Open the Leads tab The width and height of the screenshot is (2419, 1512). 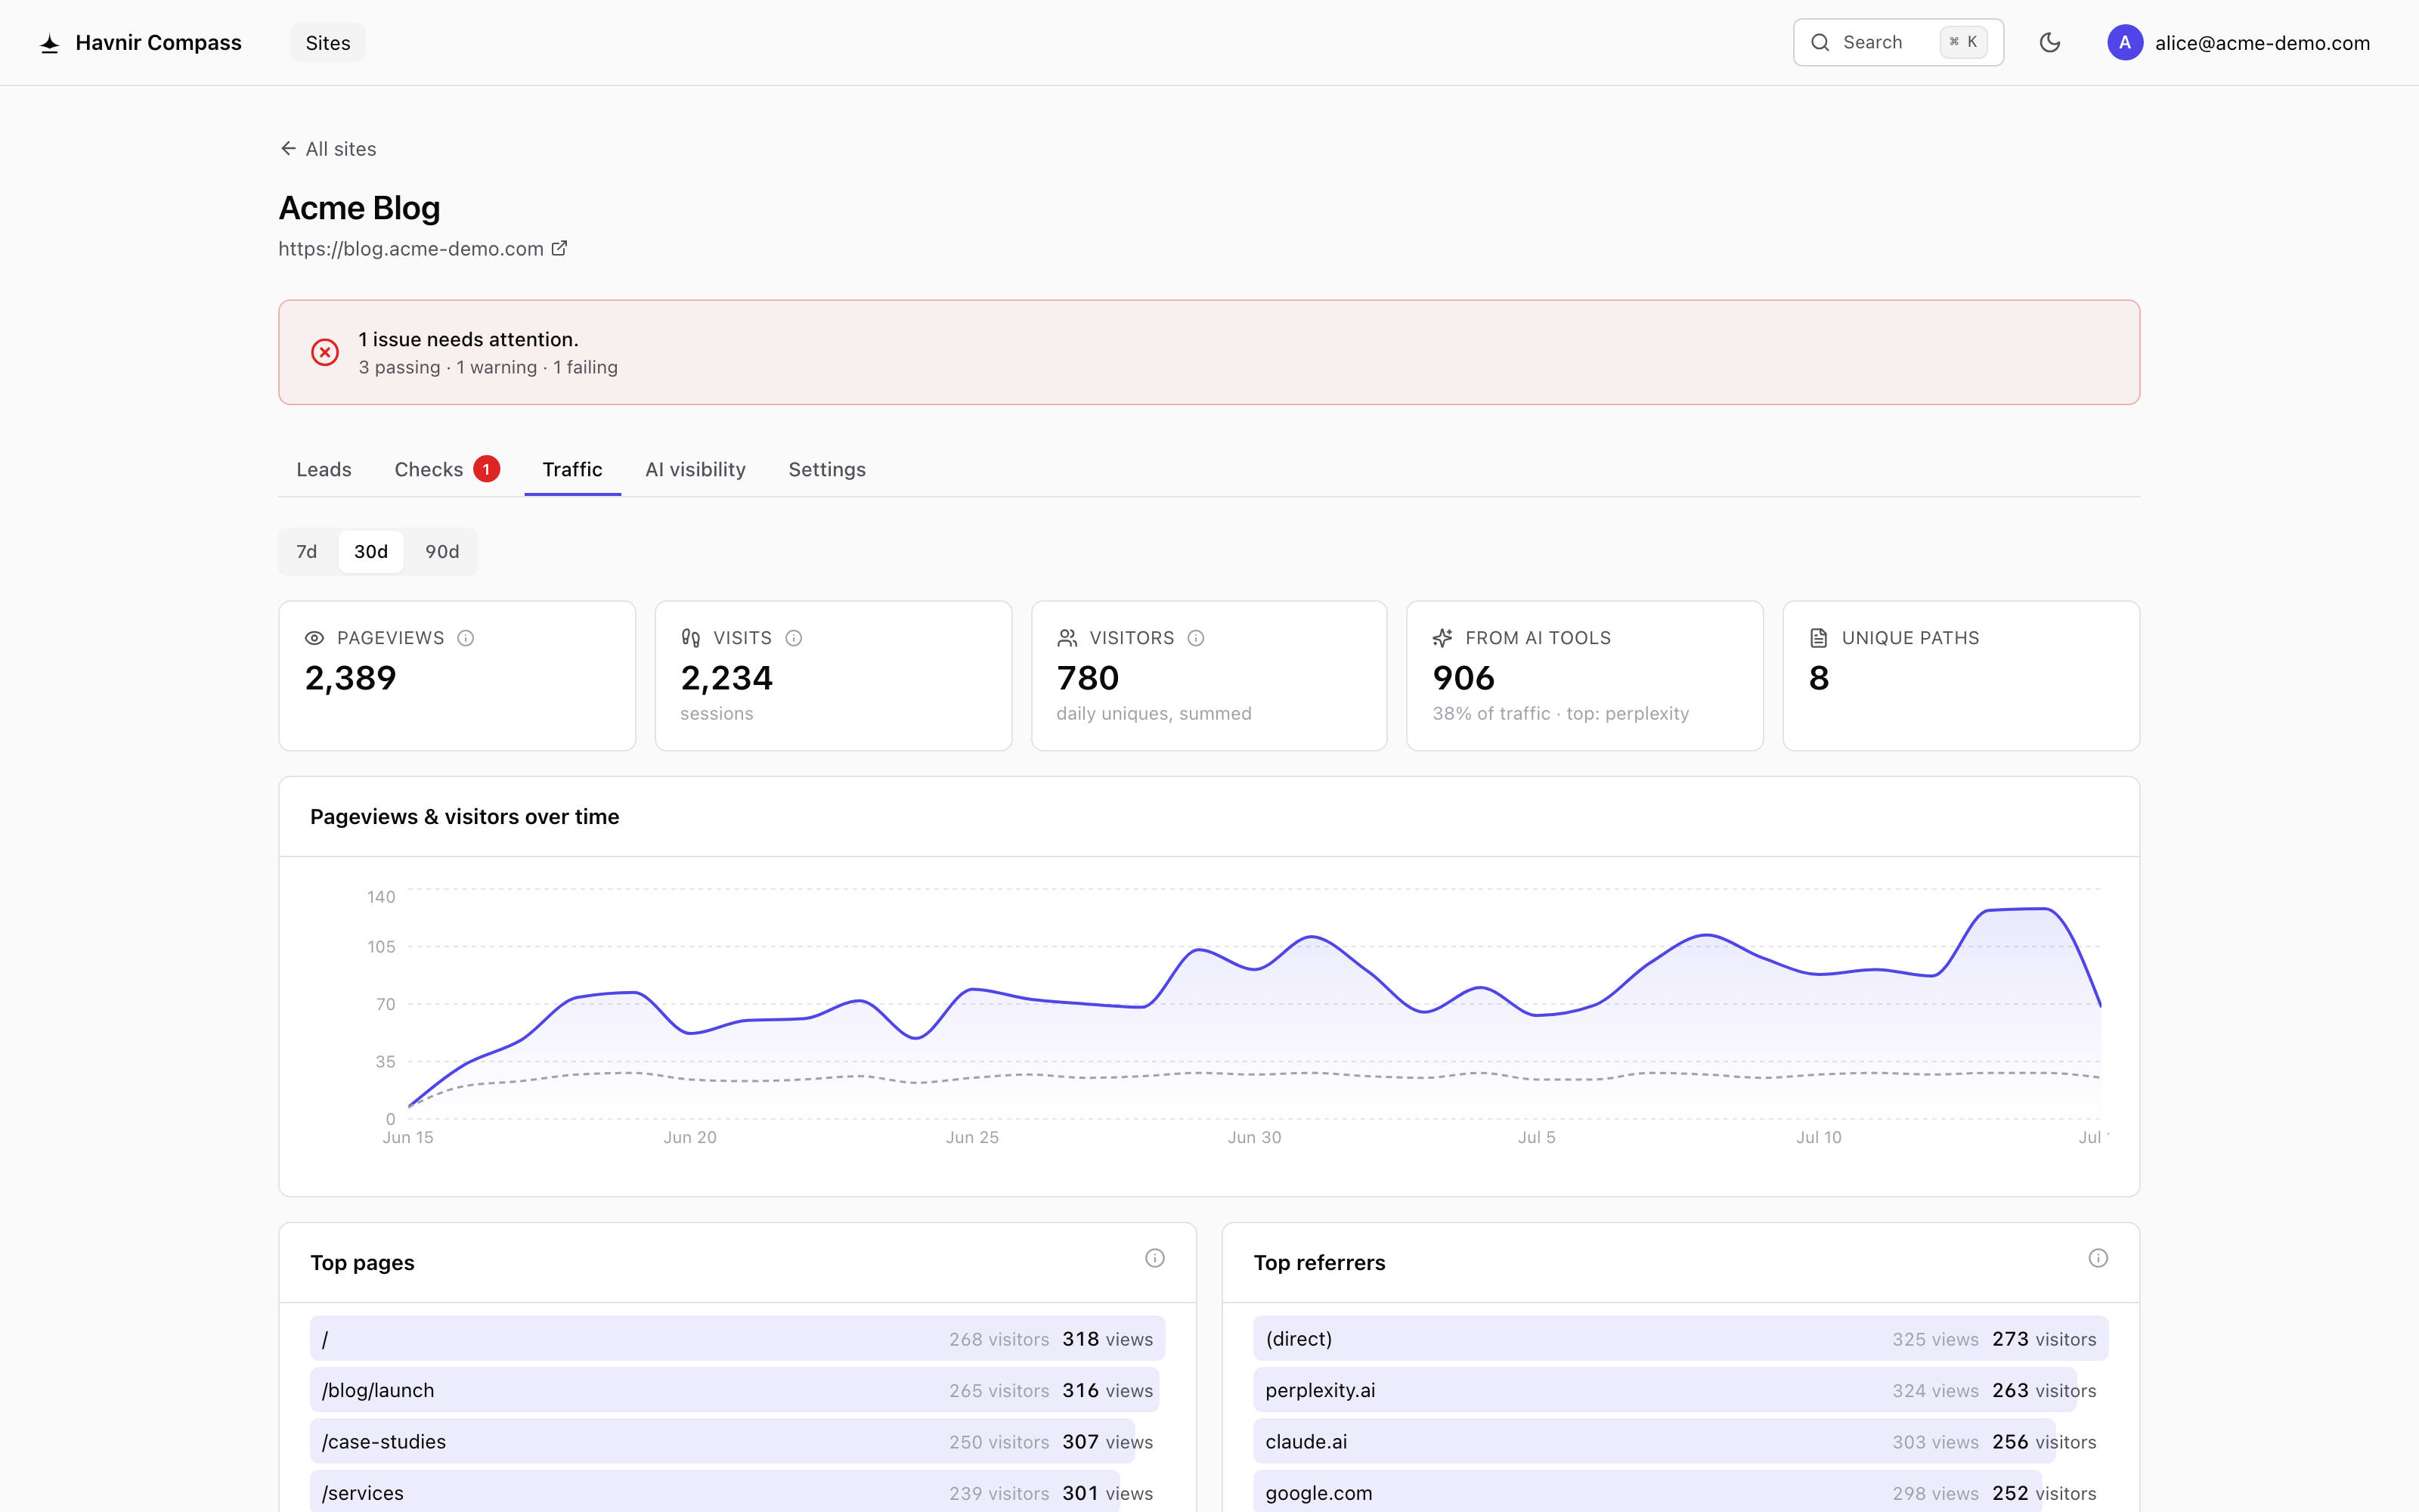point(324,469)
